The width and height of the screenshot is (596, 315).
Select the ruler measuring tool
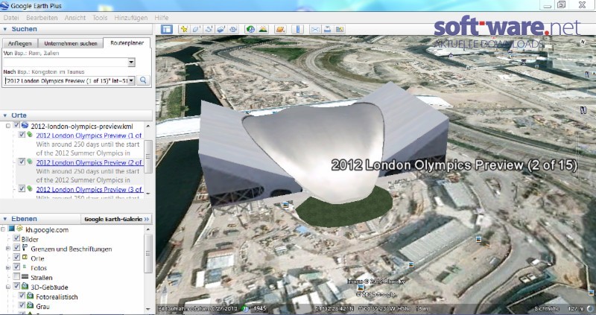pos(298,29)
